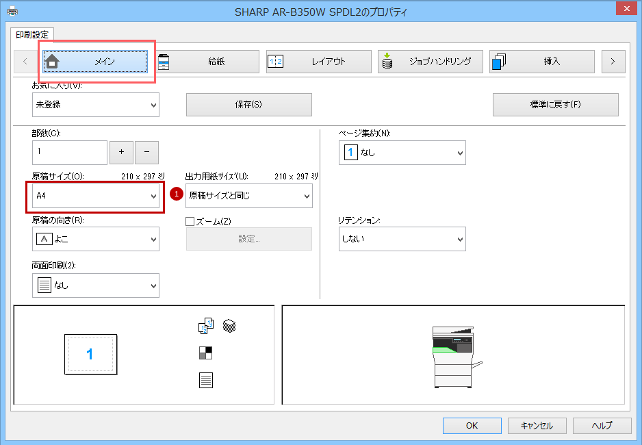The image size is (642, 445).
Task: Open the 原稿の向き dropdown showing よこ
Action: coord(96,239)
